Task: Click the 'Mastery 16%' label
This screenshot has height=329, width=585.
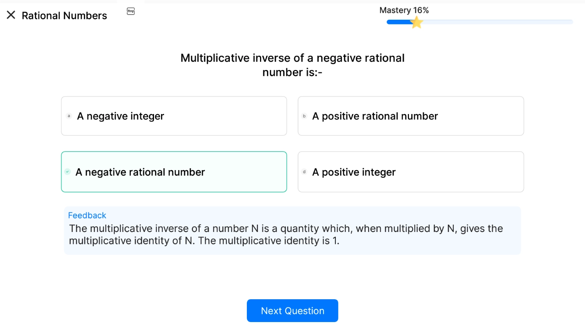Action: coord(404,10)
